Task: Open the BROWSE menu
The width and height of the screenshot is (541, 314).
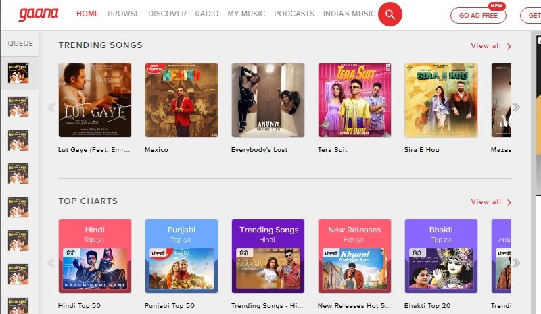Action: (x=124, y=14)
